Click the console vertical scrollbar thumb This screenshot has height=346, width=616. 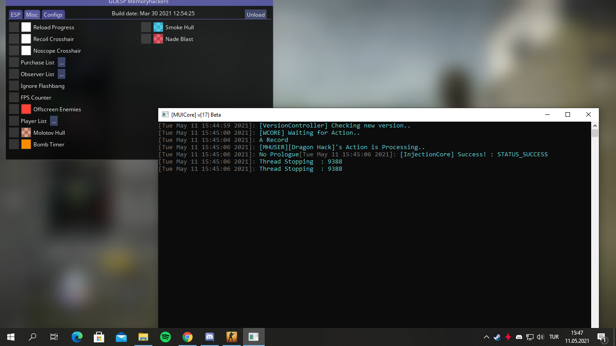coord(595,133)
